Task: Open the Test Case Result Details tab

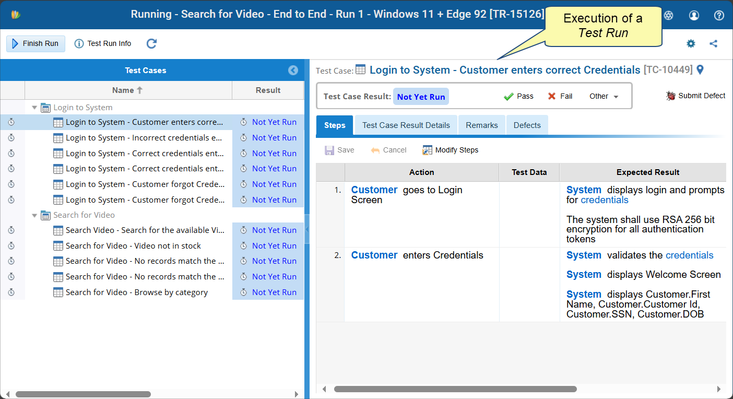Action: (x=406, y=125)
